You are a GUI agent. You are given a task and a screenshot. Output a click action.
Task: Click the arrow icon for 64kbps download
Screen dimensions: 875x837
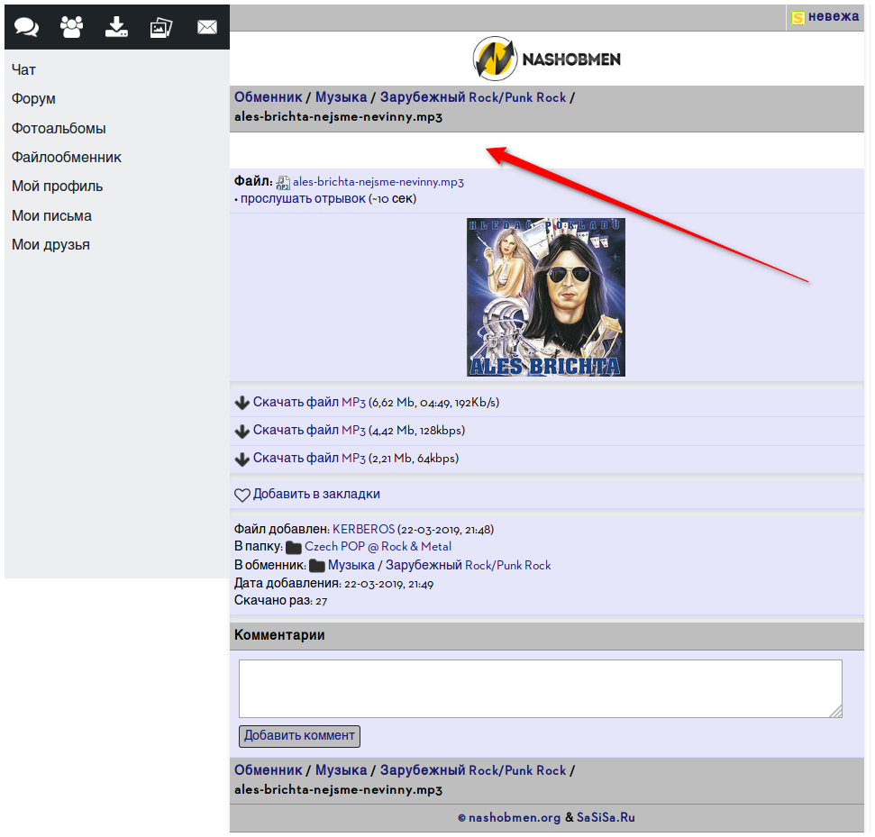[242, 459]
